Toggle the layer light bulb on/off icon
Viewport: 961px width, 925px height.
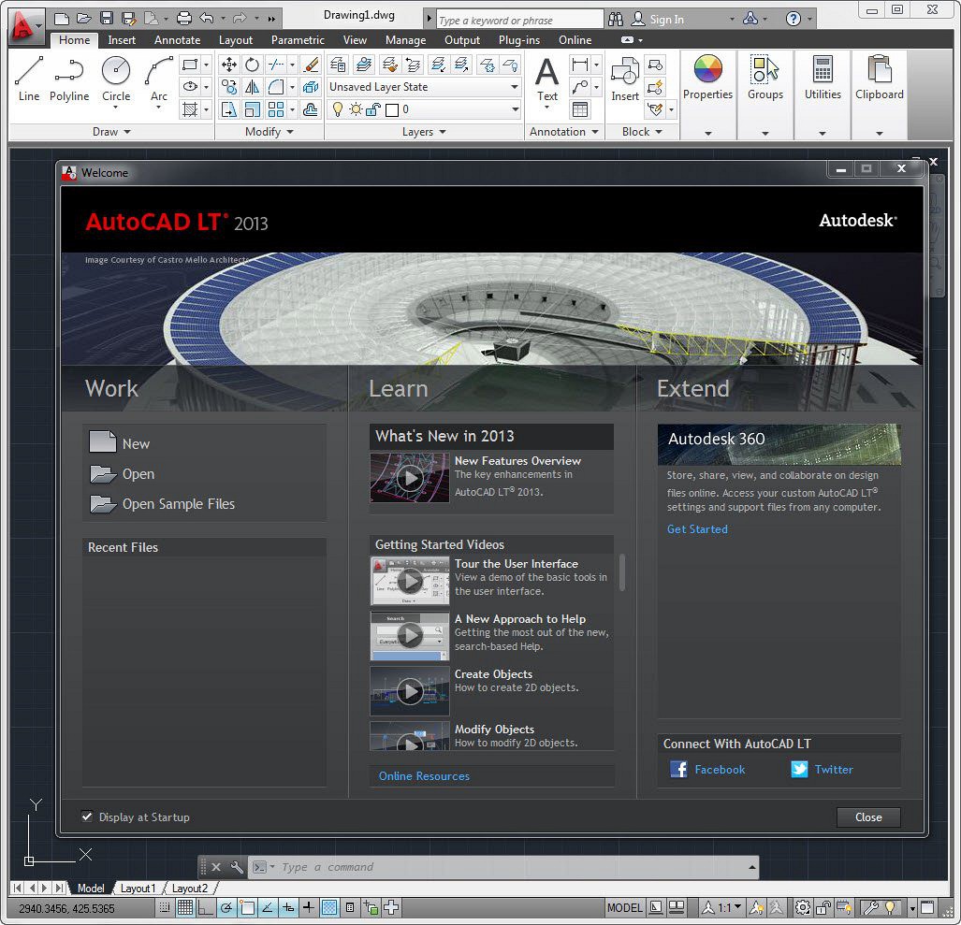pyautogui.click(x=337, y=109)
